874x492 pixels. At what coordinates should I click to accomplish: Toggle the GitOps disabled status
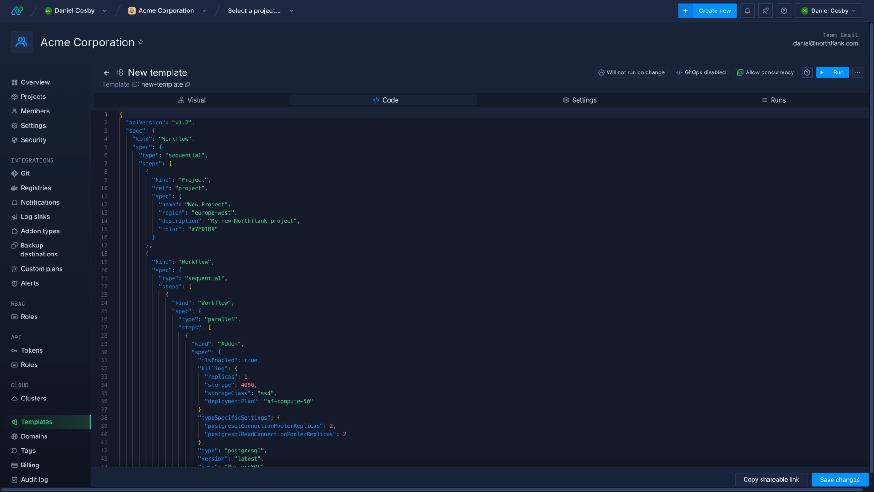tap(701, 72)
